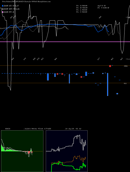The image size is (130, 172).
Task: Click inside the green MACD histogram chart
Action: (x=22, y=151)
